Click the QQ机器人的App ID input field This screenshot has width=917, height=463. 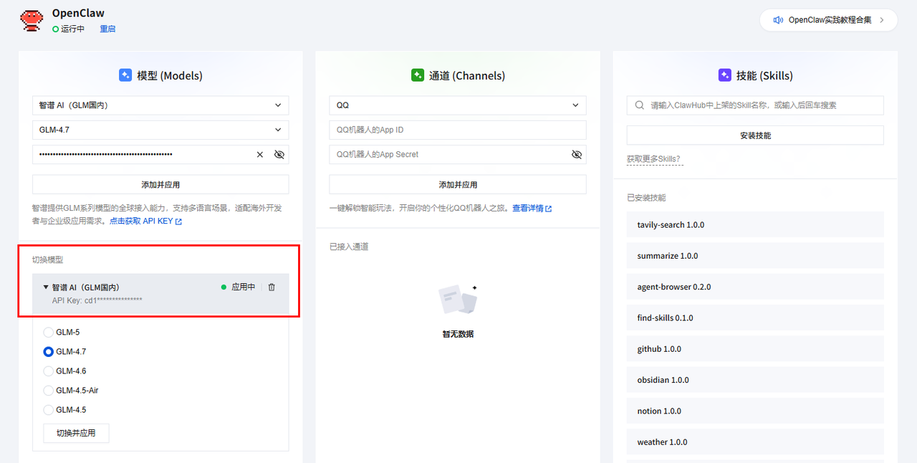tap(458, 130)
